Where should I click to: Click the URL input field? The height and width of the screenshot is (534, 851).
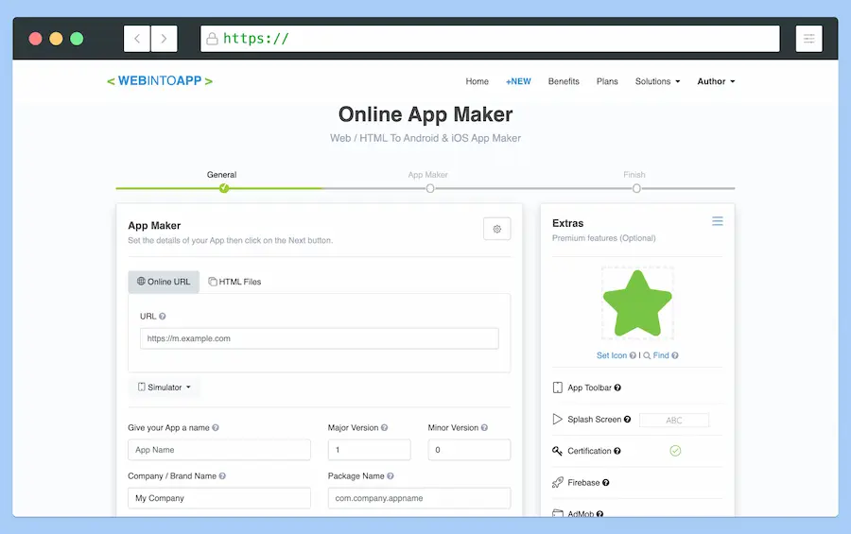click(320, 338)
